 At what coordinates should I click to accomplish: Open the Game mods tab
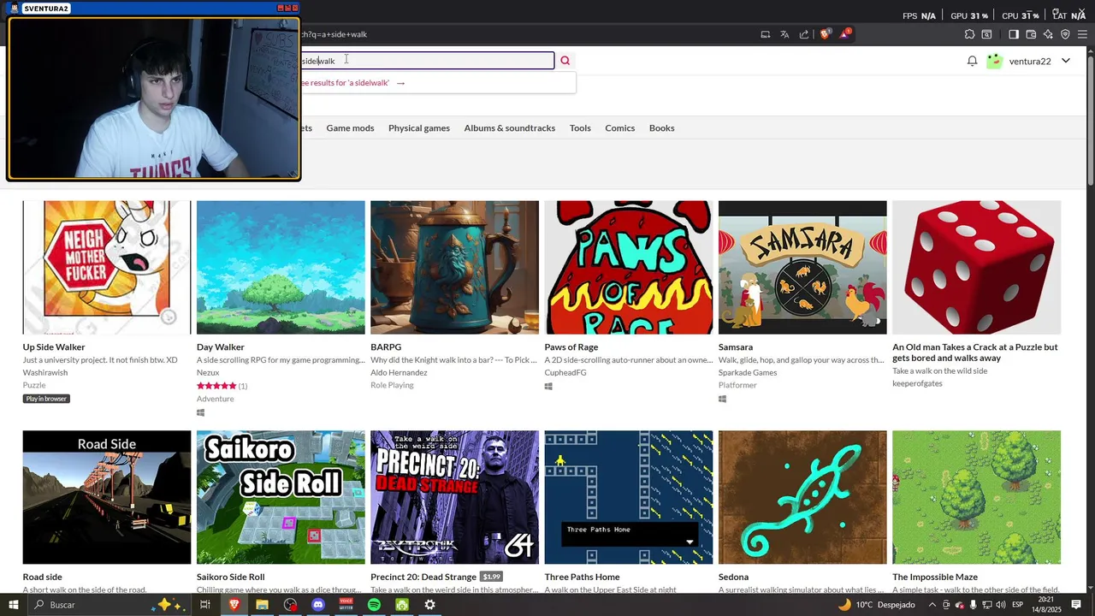pyautogui.click(x=350, y=128)
